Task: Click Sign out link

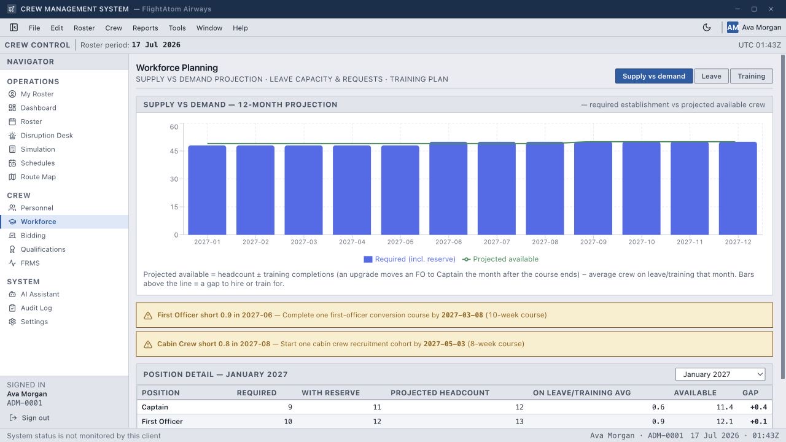Action: coord(36,418)
